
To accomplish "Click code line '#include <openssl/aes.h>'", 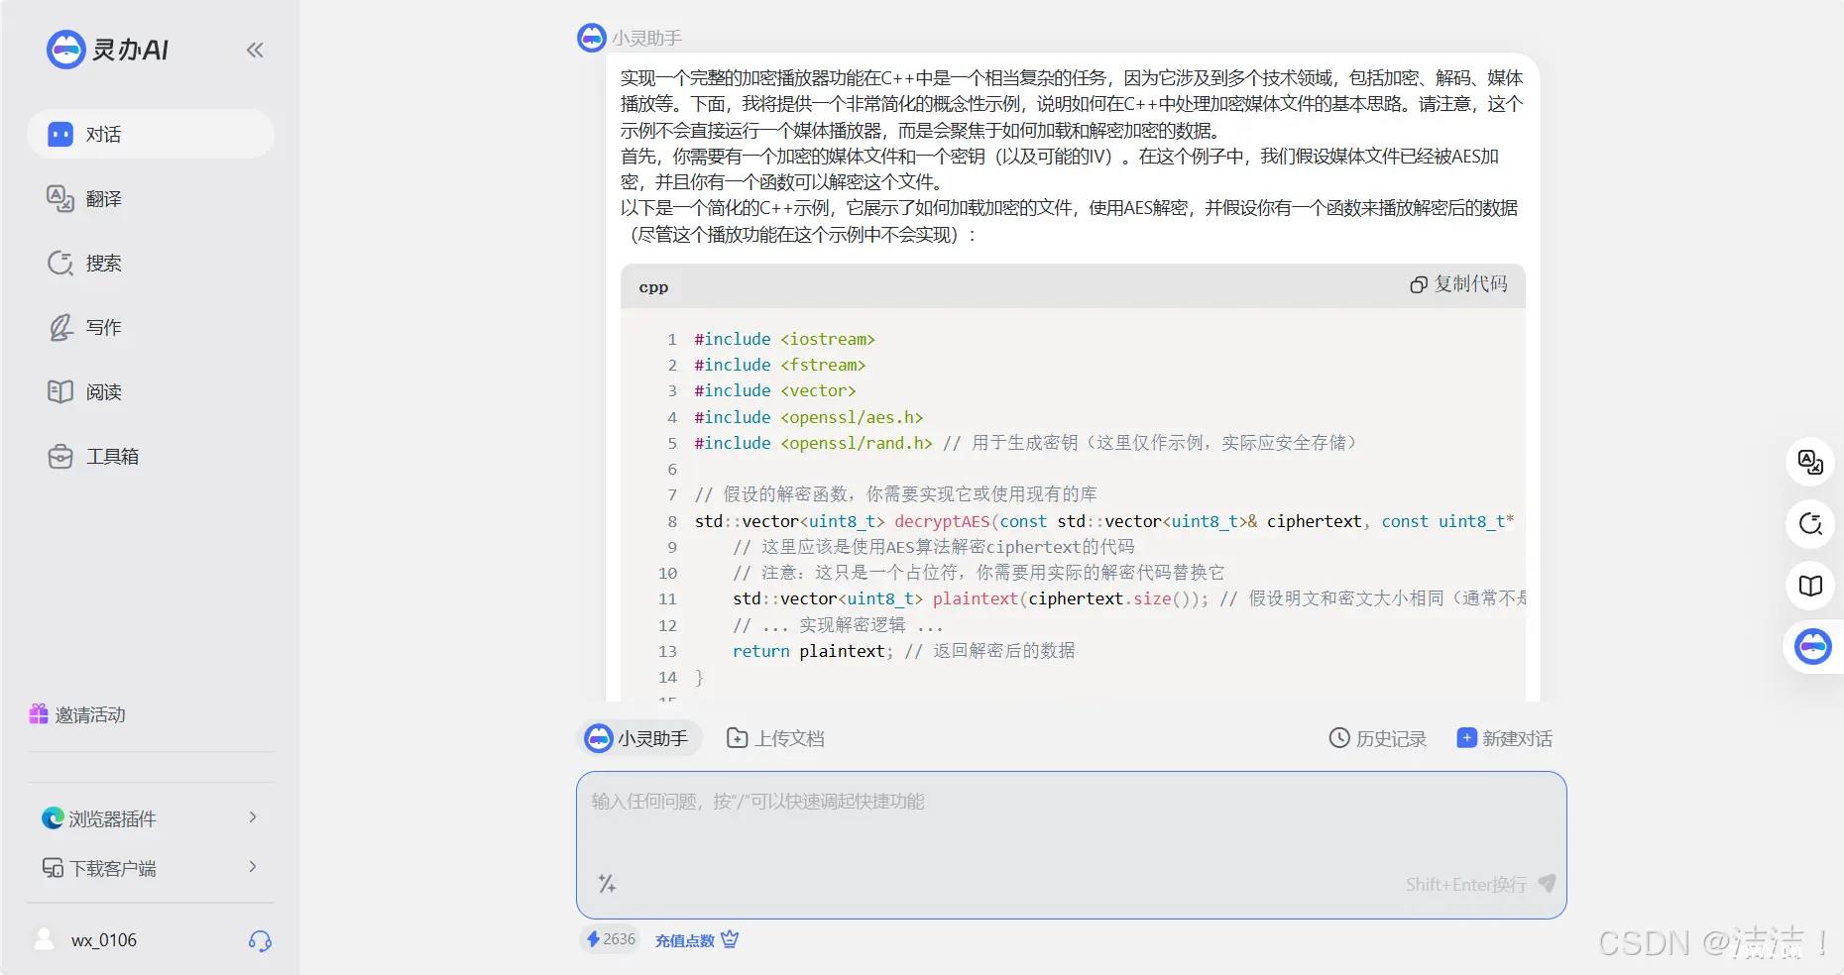I will point(808,417).
